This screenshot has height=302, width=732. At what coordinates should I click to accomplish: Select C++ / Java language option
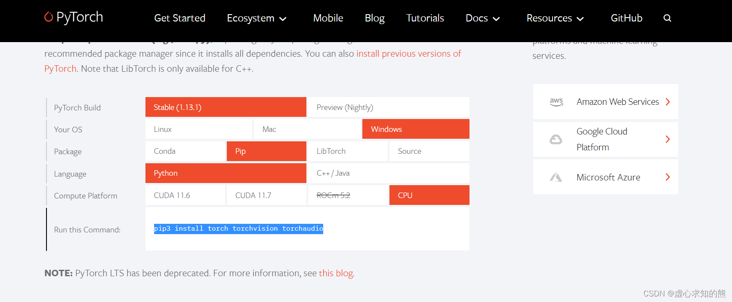click(x=389, y=173)
